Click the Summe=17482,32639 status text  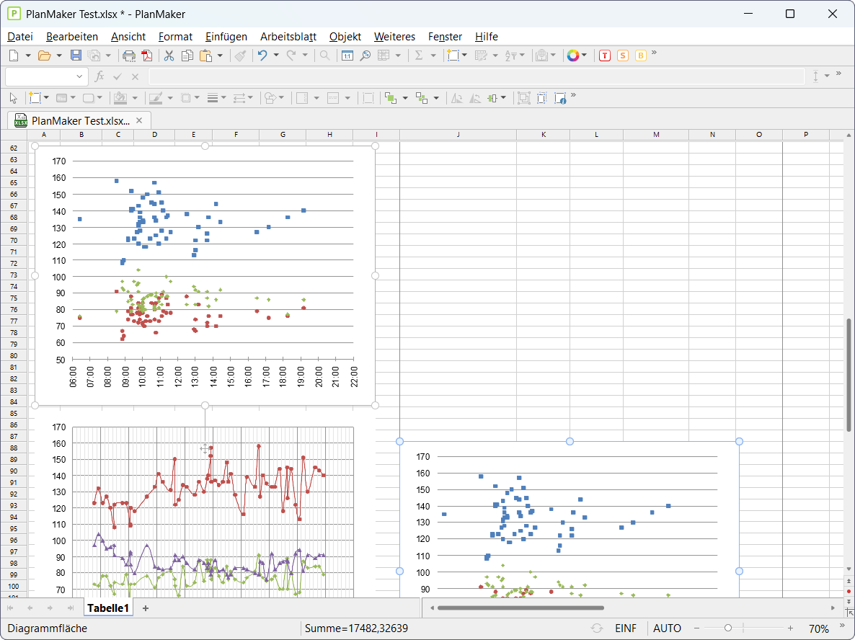tap(356, 628)
